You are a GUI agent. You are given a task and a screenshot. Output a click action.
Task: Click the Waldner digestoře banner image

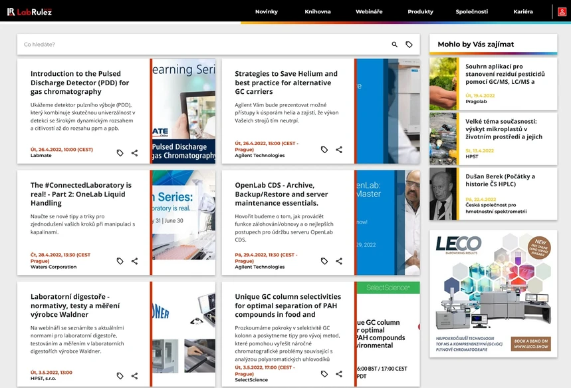(184, 334)
